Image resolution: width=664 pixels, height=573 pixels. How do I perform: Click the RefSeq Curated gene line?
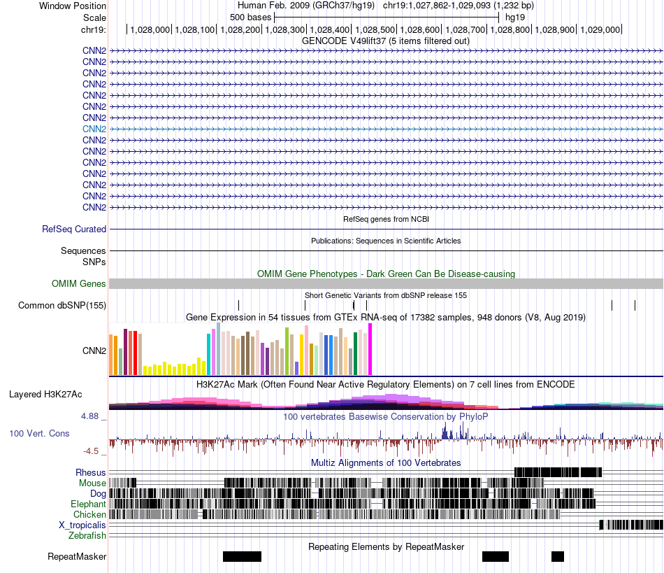tap(387, 229)
